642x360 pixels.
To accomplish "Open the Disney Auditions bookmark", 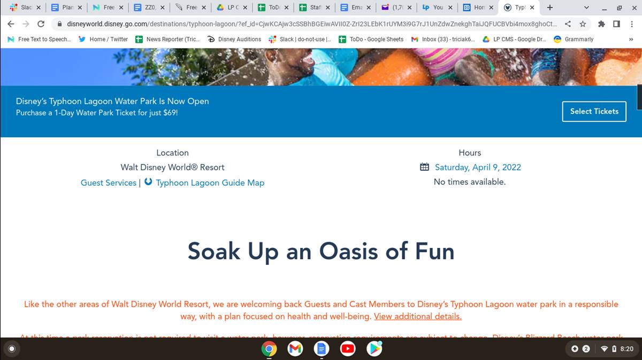I will tap(234, 39).
